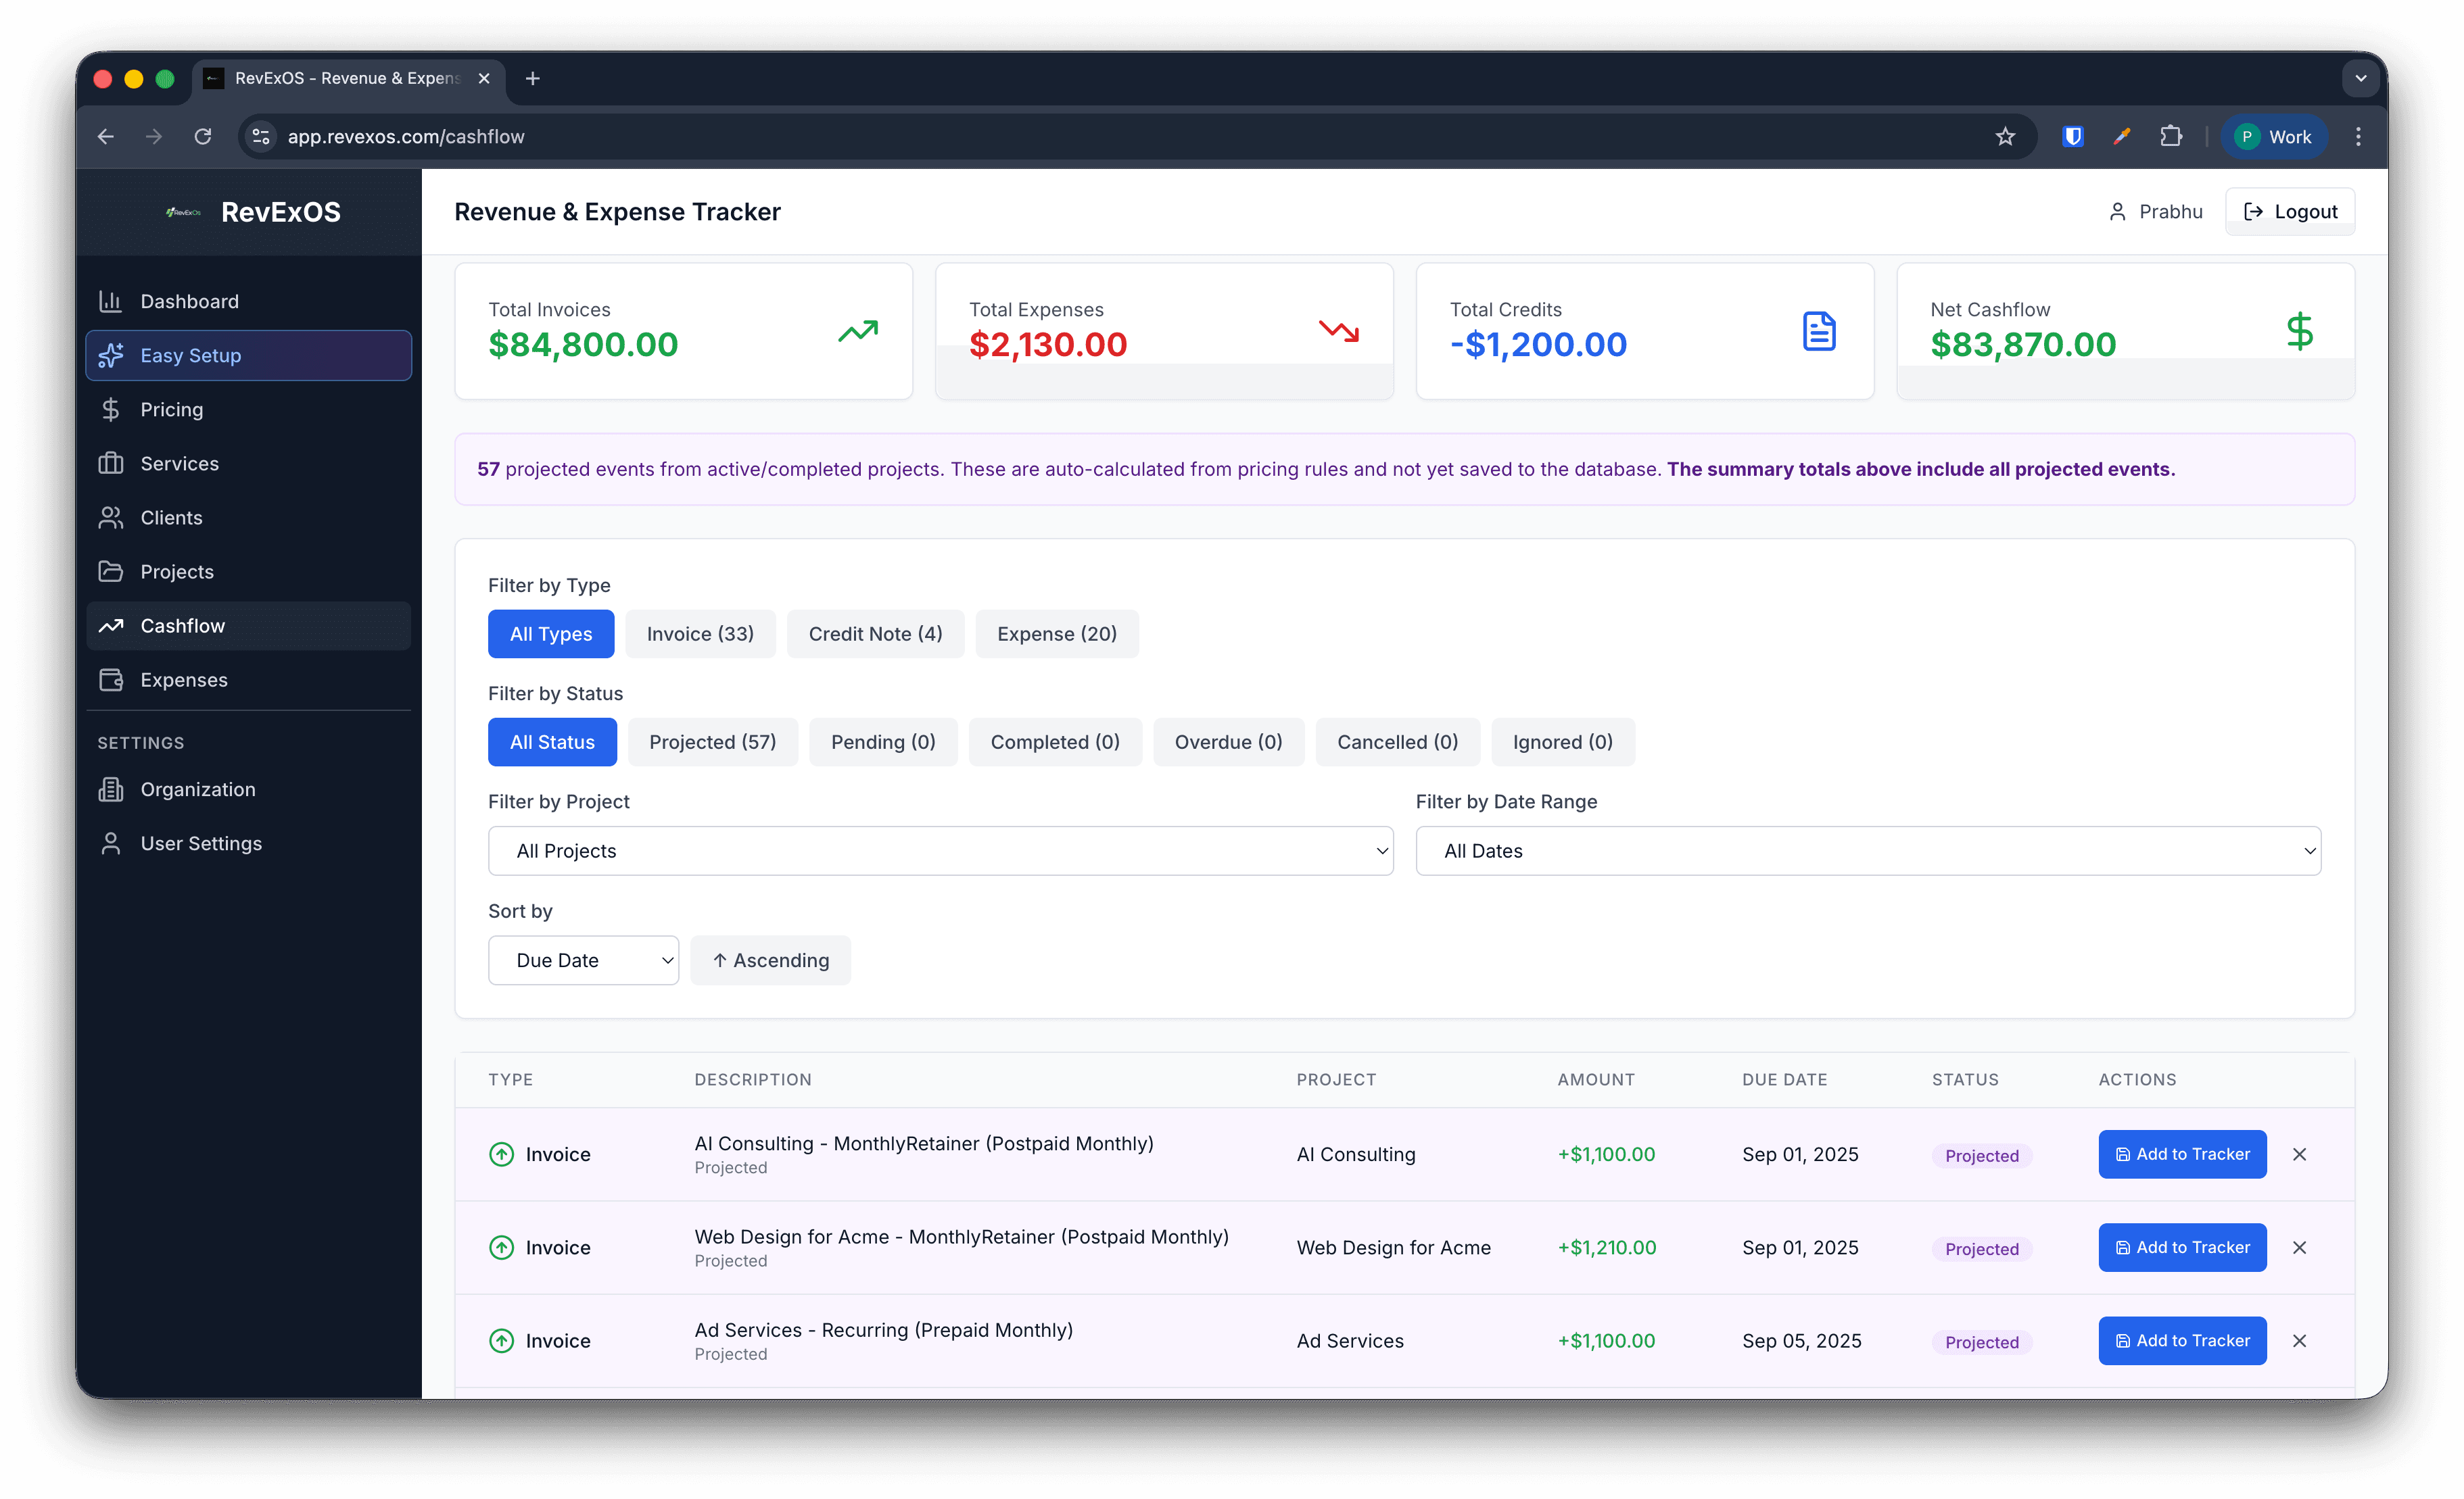The image size is (2464, 1499).
Task: Click the Clients people icon
Action: pos(112,516)
